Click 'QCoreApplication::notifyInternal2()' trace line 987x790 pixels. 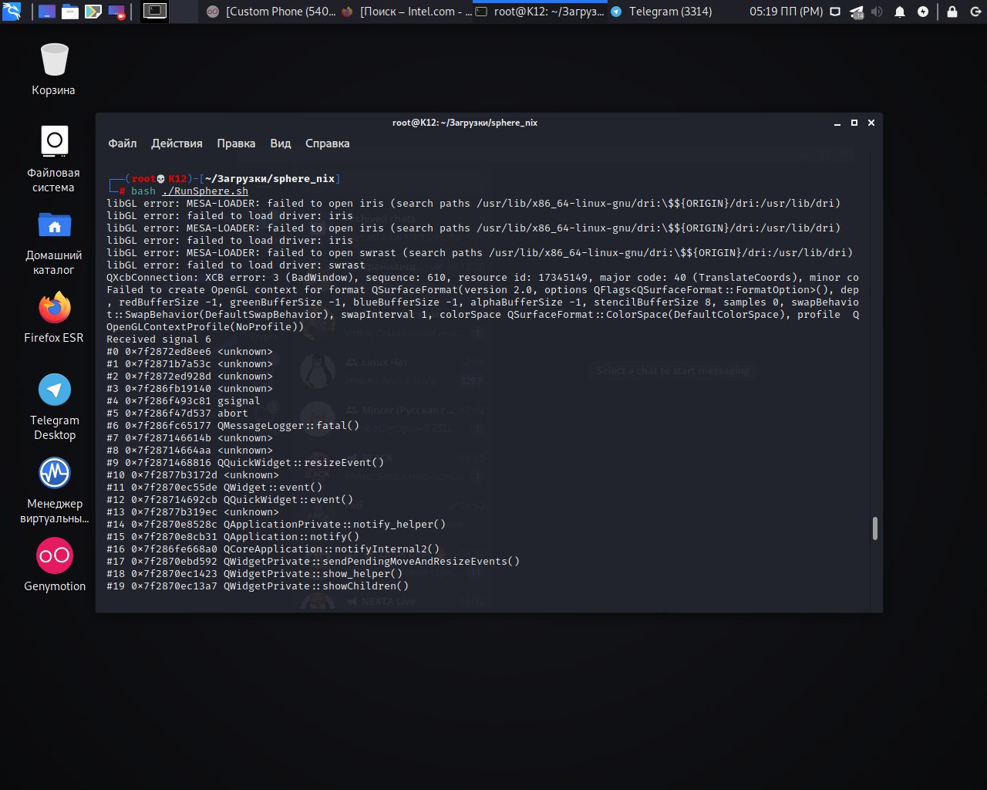273,549
